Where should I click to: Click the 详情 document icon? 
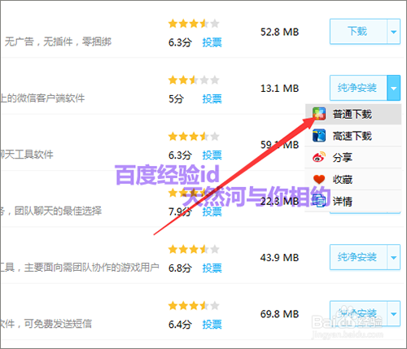coord(319,201)
